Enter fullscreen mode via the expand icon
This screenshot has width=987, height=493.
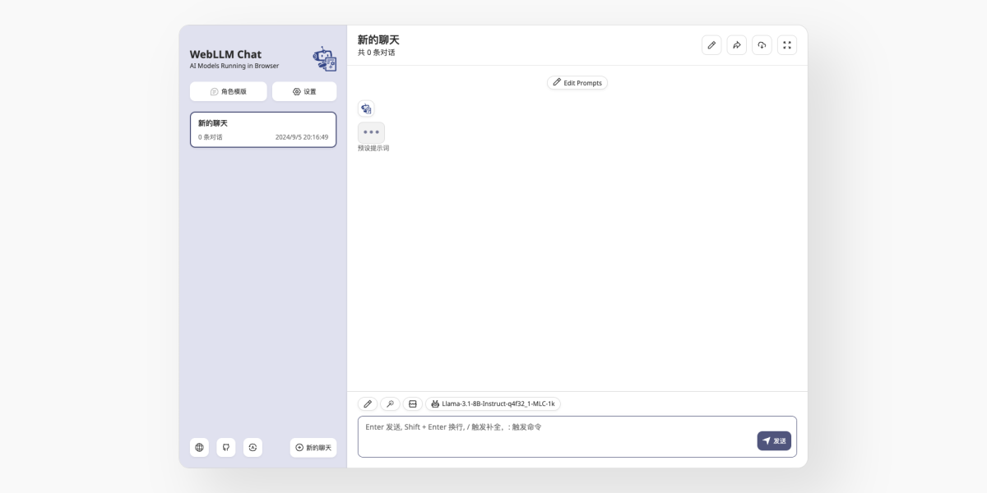(x=786, y=45)
